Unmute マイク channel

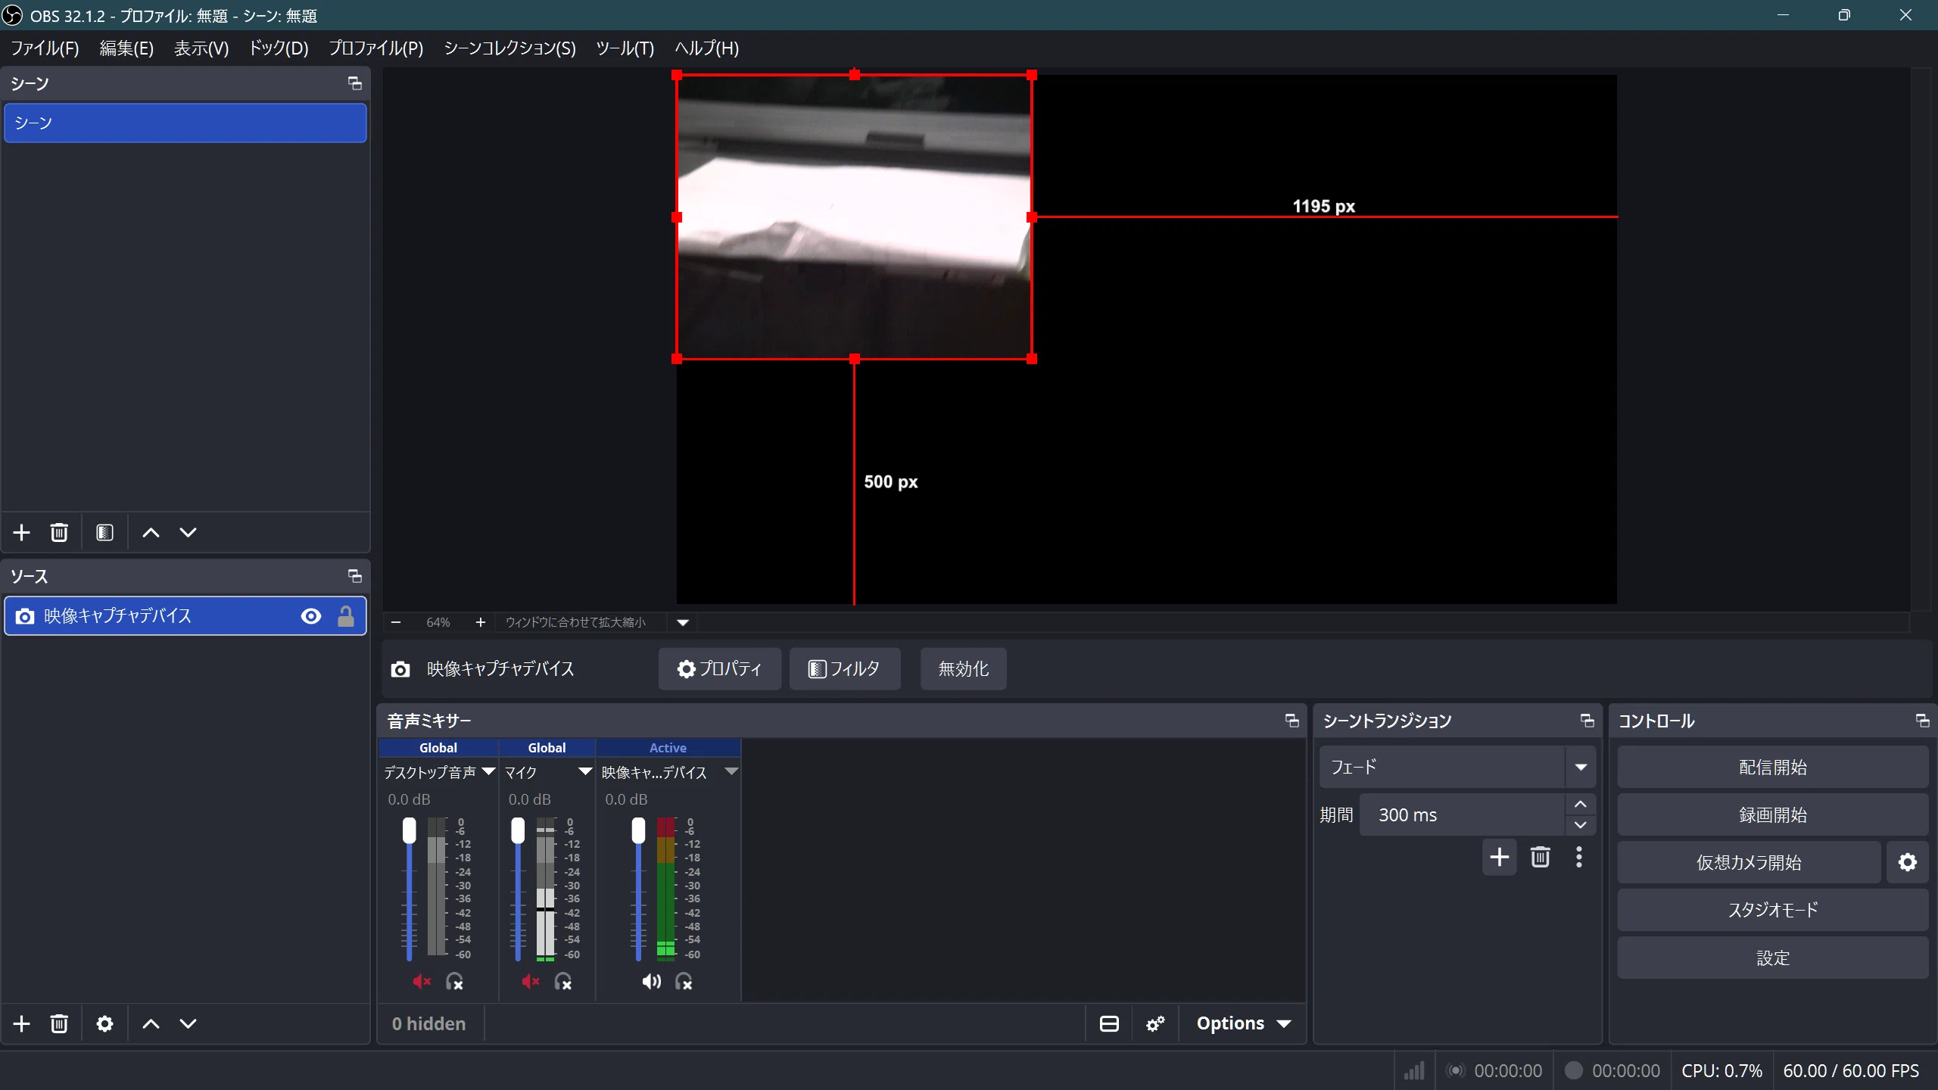coord(531,982)
